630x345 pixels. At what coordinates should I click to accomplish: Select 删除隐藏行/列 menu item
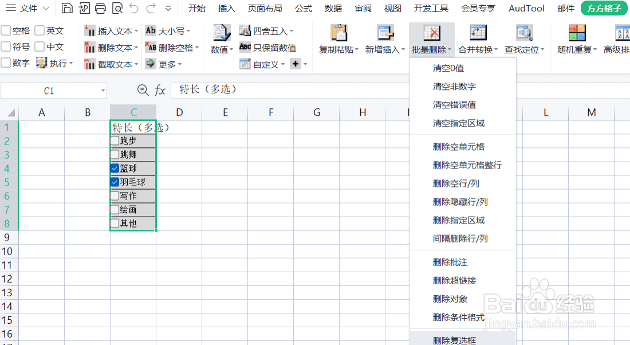[x=463, y=202]
